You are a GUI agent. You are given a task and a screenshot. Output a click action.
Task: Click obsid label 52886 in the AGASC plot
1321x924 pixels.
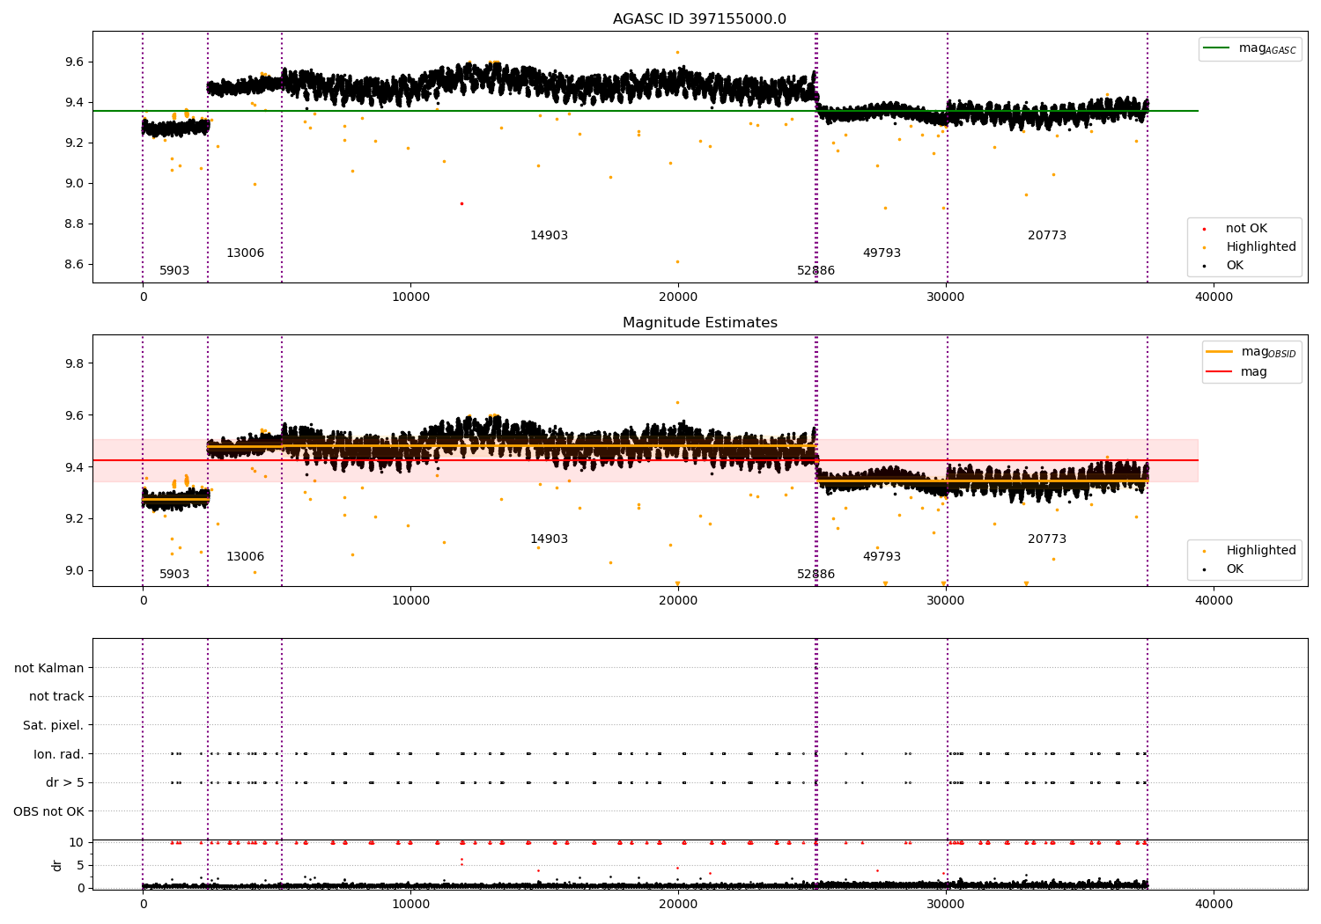pyautogui.click(x=815, y=270)
